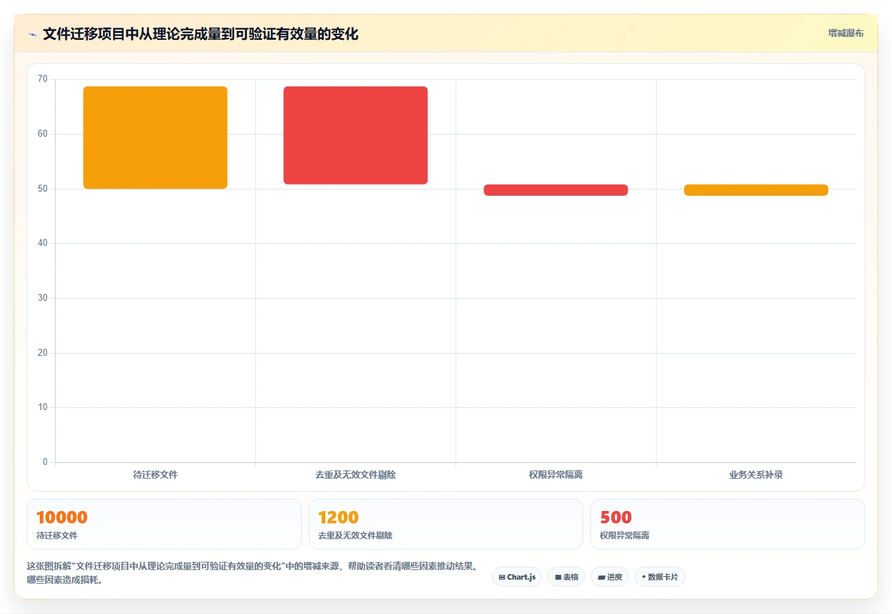Click the 数据卡片 tag chip
The width and height of the screenshot is (892, 614).
[x=659, y=577]
